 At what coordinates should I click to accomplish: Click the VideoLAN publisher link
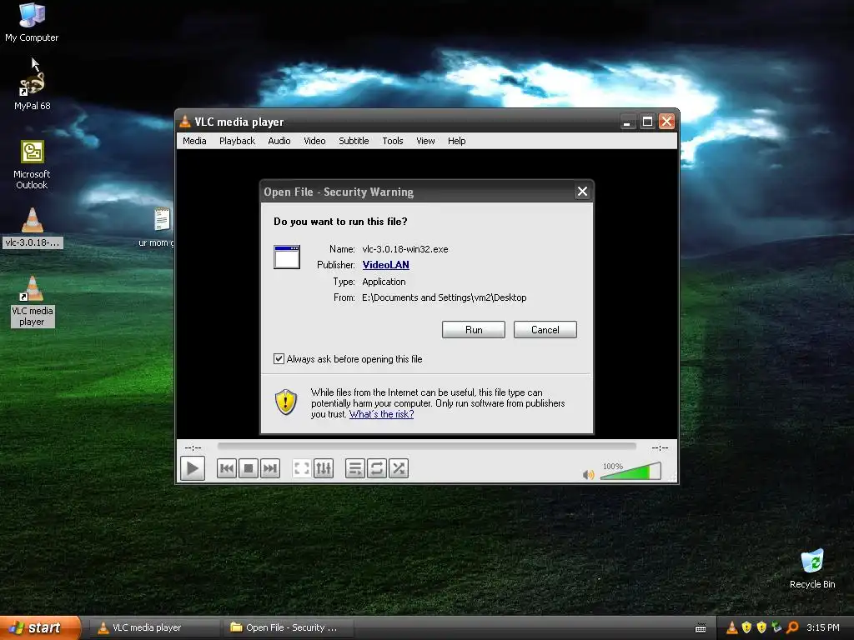[385, 265]
